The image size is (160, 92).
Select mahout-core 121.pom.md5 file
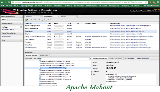tap(56, 77)
